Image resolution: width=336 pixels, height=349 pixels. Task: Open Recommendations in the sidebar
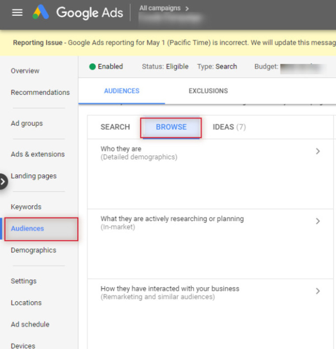(40, 93)
